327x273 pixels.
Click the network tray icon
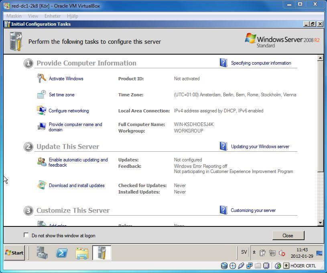[x=272, y=253]
